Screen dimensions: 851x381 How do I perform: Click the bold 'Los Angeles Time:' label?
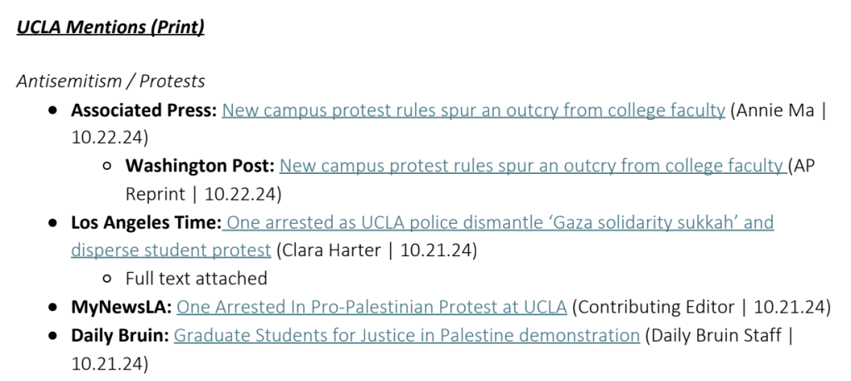(146, 223)
